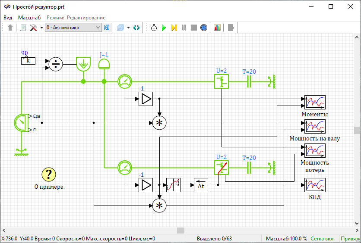Click the colored bar chart toolbar icon
This screenshot has height=243, width=361.
tap(217, 28)
